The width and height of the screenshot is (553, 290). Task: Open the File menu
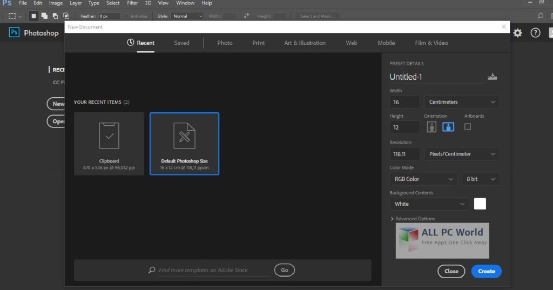[23, 3]
